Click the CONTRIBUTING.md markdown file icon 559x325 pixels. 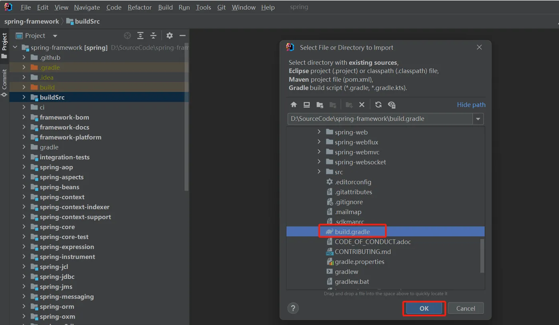[329, 252]
